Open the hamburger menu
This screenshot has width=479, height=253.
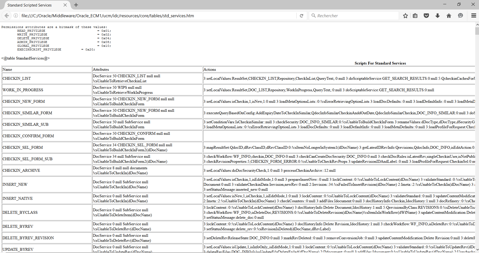(x=473, y=16)
